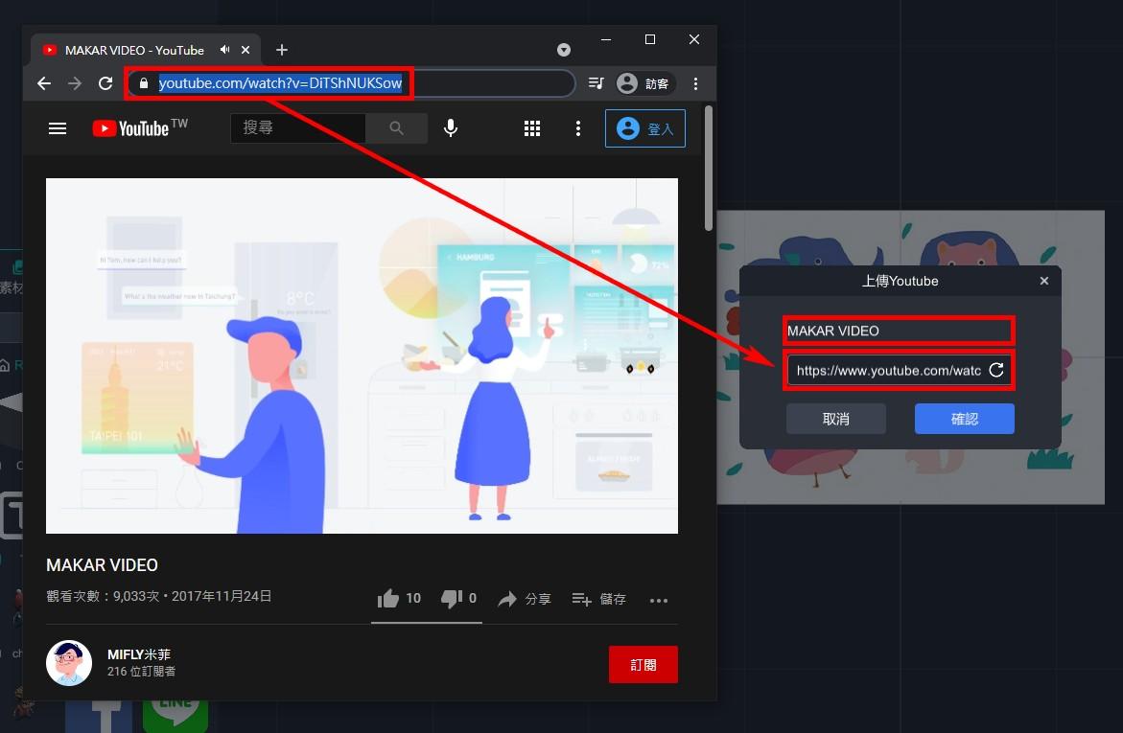Close the MAKAR VIDEO - YouTube tab
Image resolution: width=1123 pixels, height=733 pixels.
point(246,50)
